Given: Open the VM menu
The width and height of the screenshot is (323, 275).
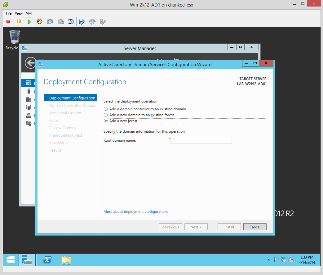Looking at the screenshot, I should tap(29, 13).
